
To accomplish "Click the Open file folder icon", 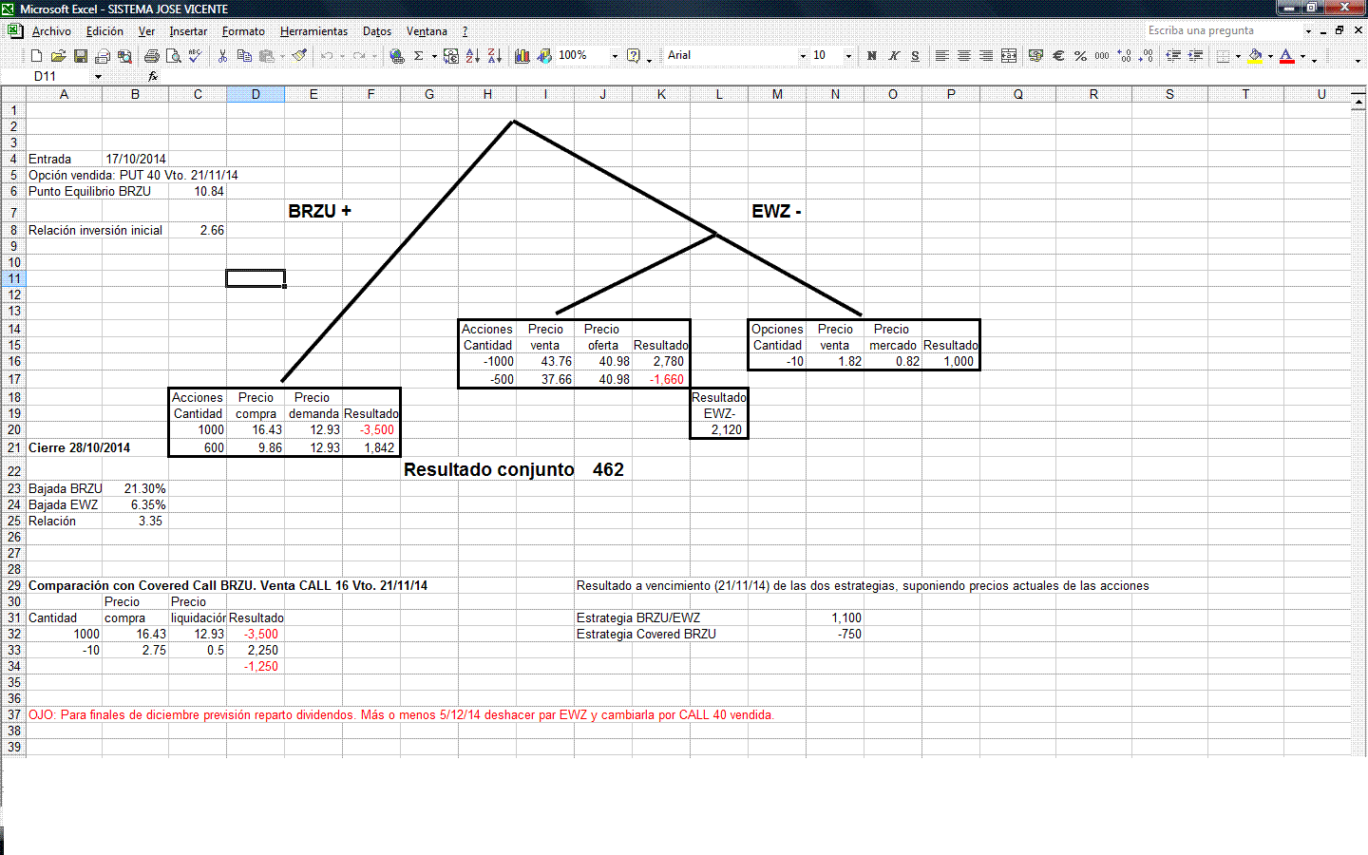I will (58, 56).
